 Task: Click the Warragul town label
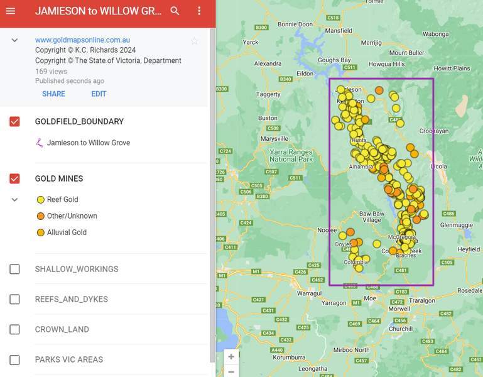coord(309,293)
